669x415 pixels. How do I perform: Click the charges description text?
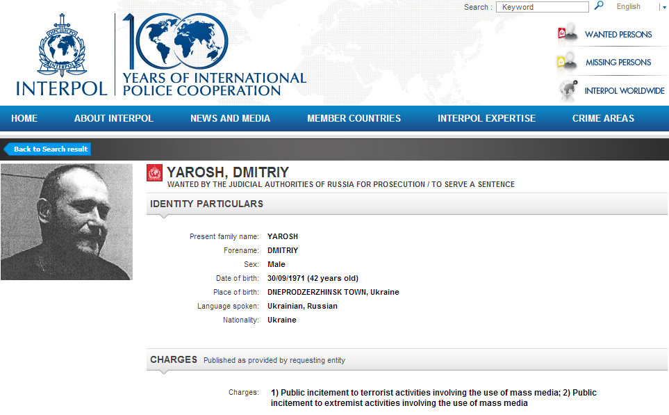point(433,398)
